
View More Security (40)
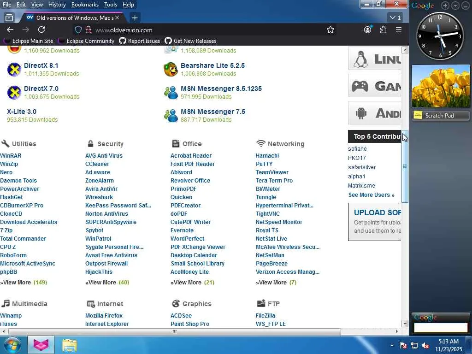[107, 283]
